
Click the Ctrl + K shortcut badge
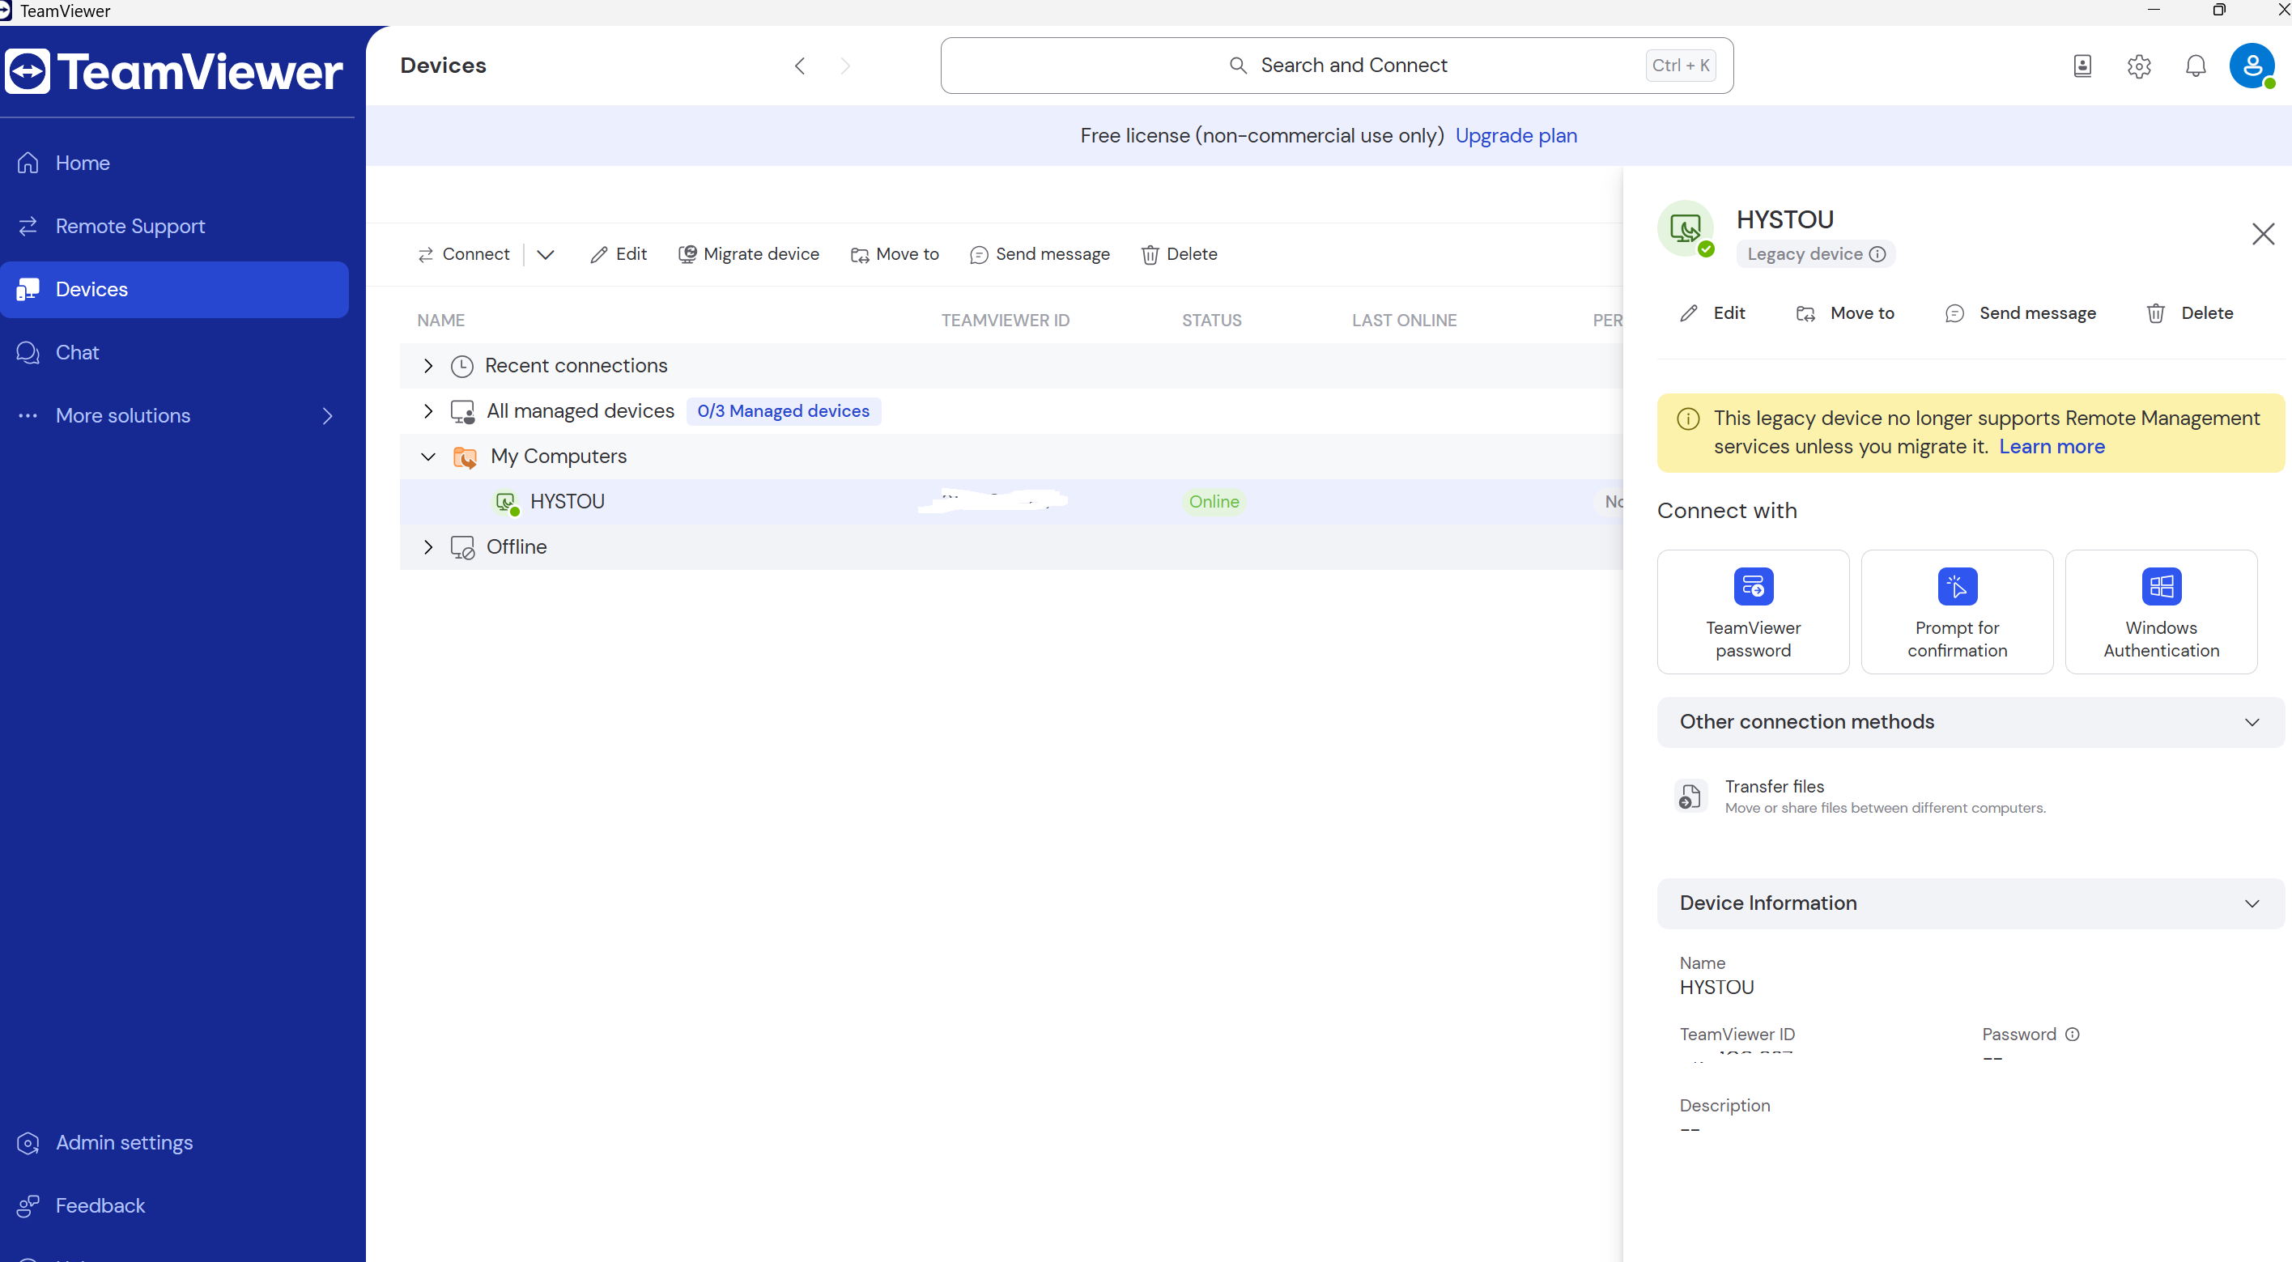[x=1680, y=66]
